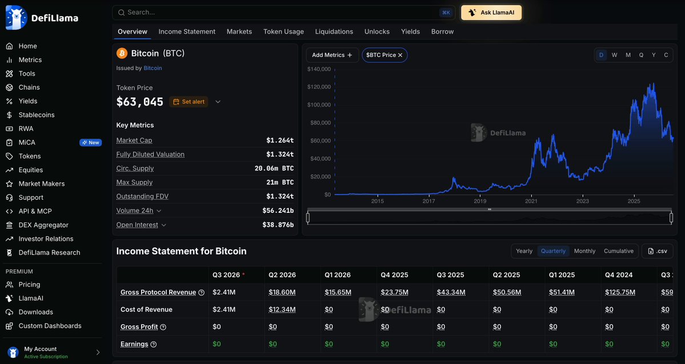Screen dimensions: 685x364
Task: Open the Liquidations tab
Action: [x=334, y=31]
